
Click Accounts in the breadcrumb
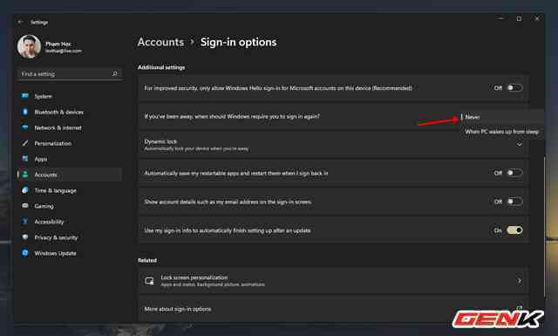(160, 42)
